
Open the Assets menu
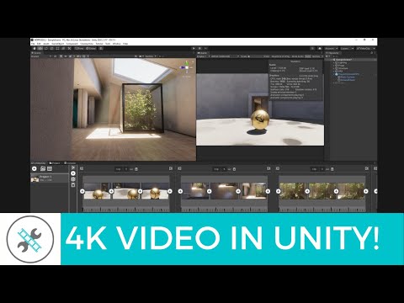46,44
